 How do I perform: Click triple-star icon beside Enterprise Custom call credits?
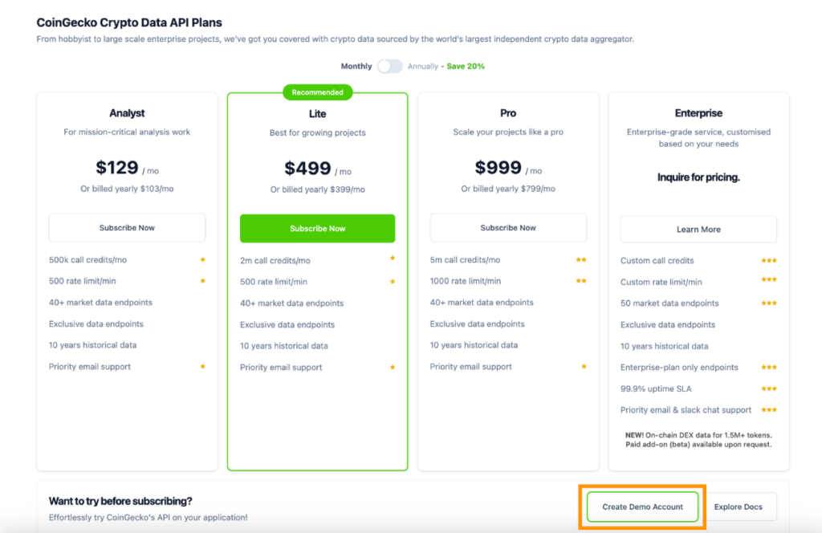pos(769,261)
